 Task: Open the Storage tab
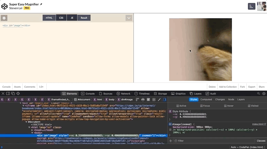pyautogui.click(x=160, y=94)
